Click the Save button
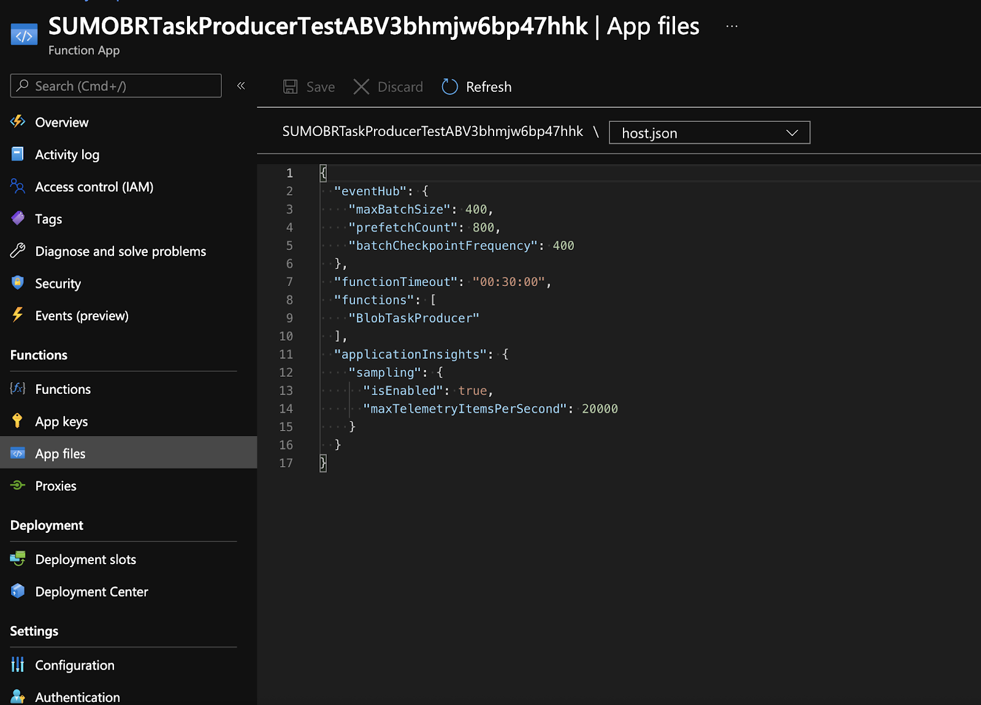Viewport: 981px width, 705px height. 309,87
